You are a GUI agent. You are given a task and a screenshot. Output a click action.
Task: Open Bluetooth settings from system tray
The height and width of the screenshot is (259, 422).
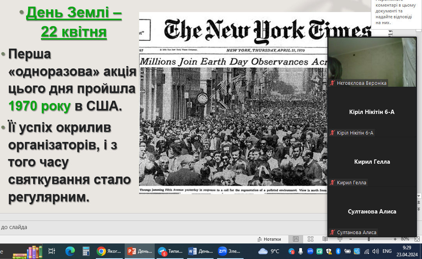point(338,251)
